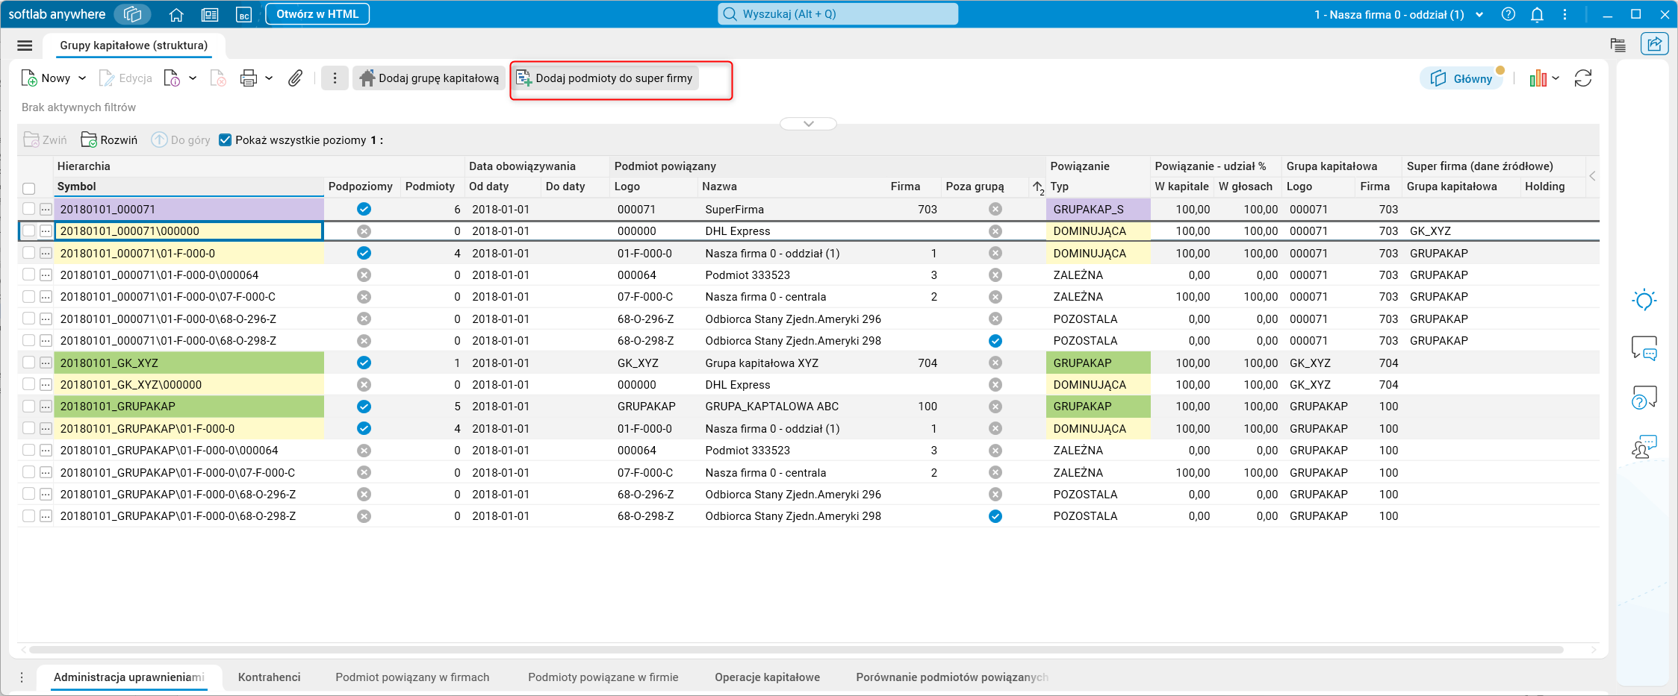This screenshot has width=1678, height=696.
Task: Open the chart dropdown arrow
Action: pyautogui.click(x=1556, y=78)
